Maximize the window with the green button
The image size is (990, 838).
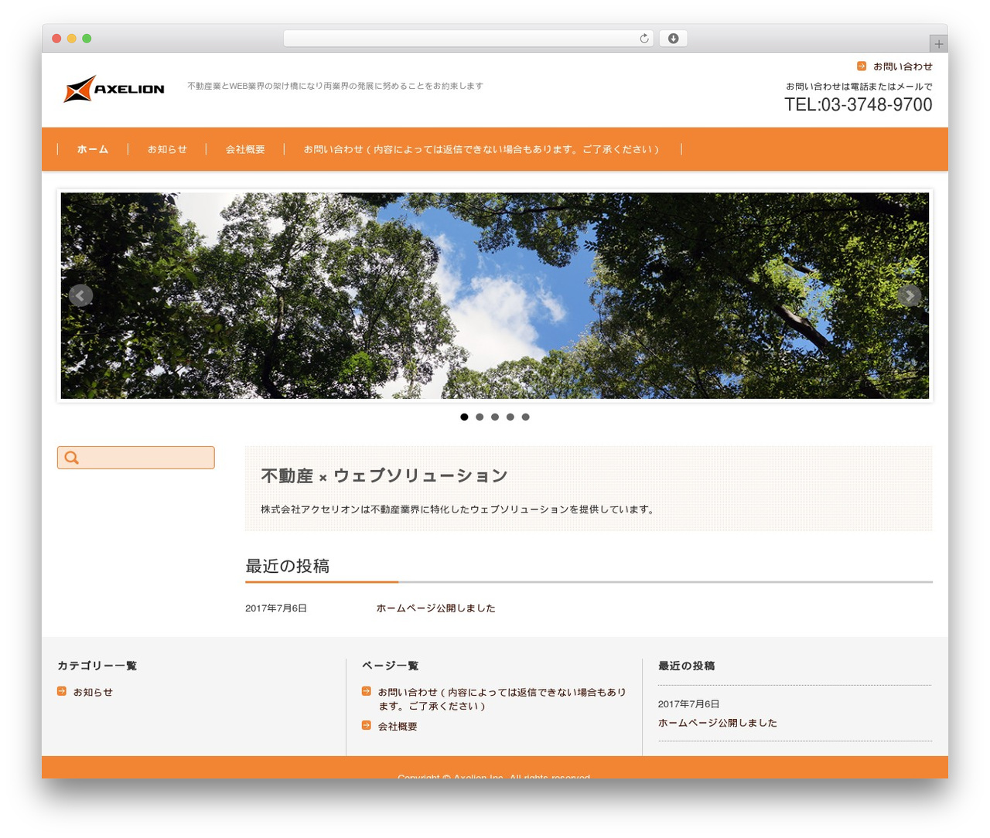point(87,39)
